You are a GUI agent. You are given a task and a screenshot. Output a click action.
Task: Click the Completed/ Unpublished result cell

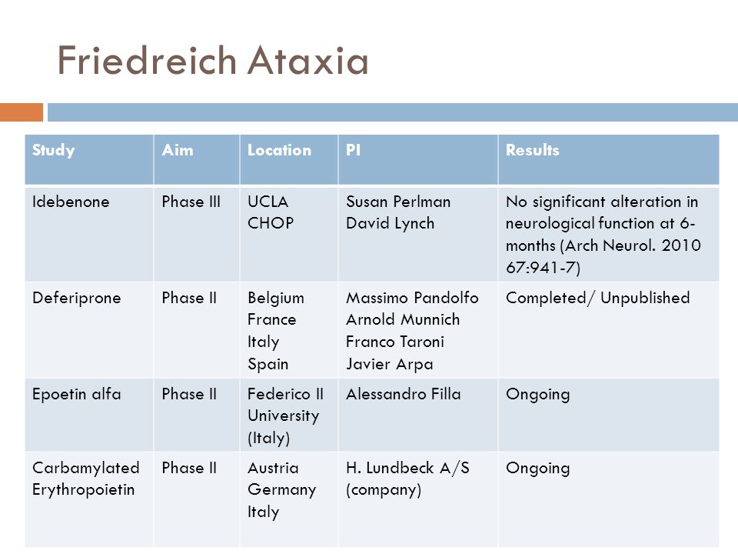pyautogui.click(x=609, y=330)
